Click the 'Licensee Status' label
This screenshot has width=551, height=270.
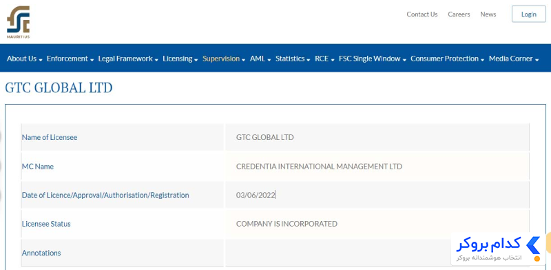click(46, 224)
